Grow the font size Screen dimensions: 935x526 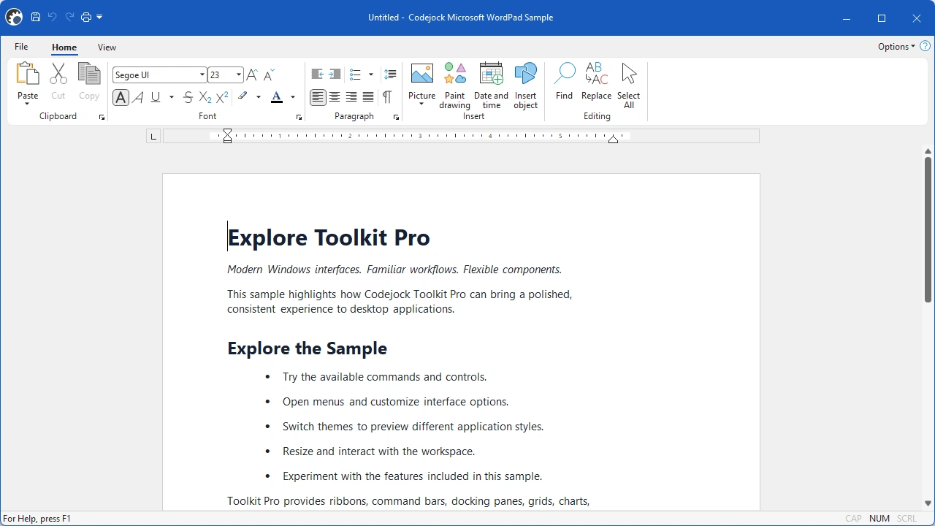pyautogui.click(x=252, y=75)
